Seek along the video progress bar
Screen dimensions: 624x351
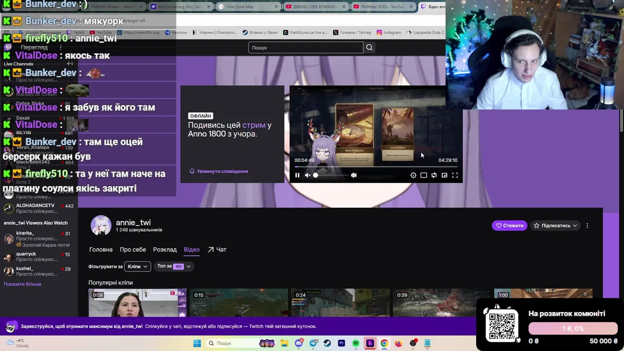pyautogui.click(x=376, y=167)
